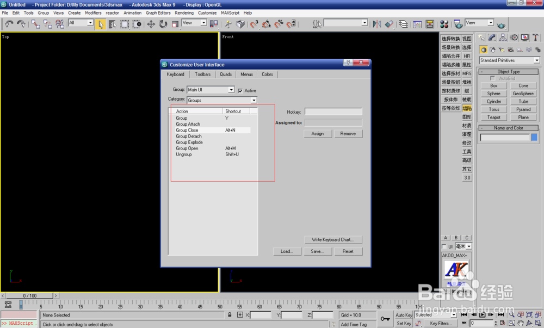Click the Quick Render teapot icon

(501, 25)
